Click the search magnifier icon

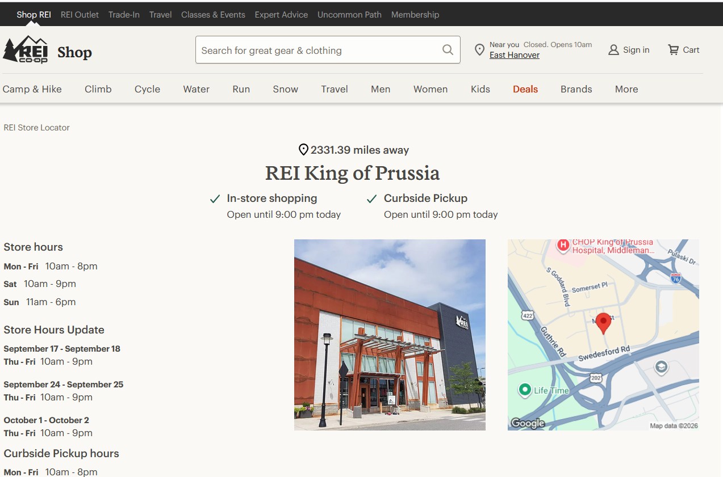(448, 50)
